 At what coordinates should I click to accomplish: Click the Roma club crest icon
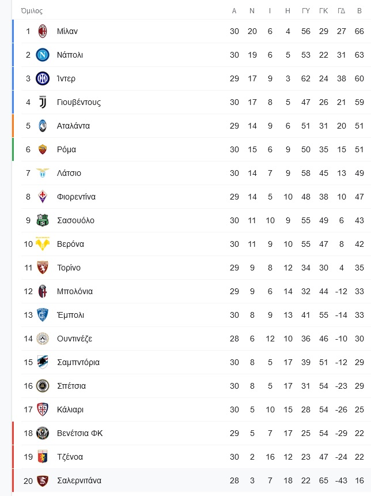pos(43,149)
